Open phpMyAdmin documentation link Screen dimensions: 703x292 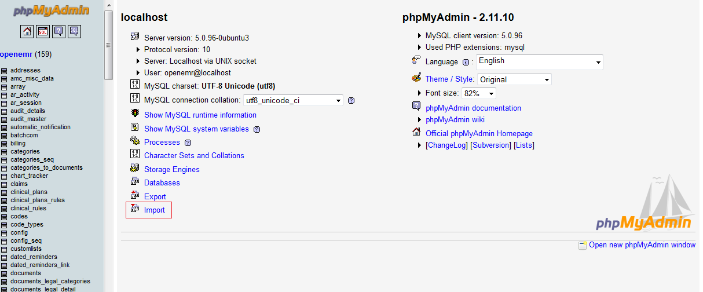click(473, 108)
